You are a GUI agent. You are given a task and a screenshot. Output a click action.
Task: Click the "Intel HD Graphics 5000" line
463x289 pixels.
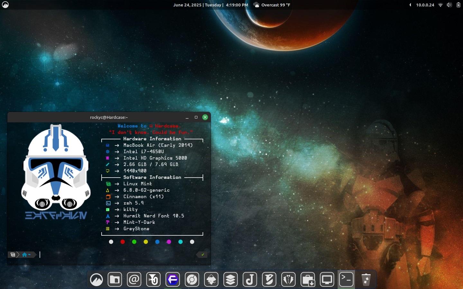(155, 158)
